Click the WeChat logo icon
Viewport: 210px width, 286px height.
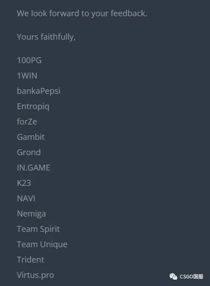coord(173,276)
